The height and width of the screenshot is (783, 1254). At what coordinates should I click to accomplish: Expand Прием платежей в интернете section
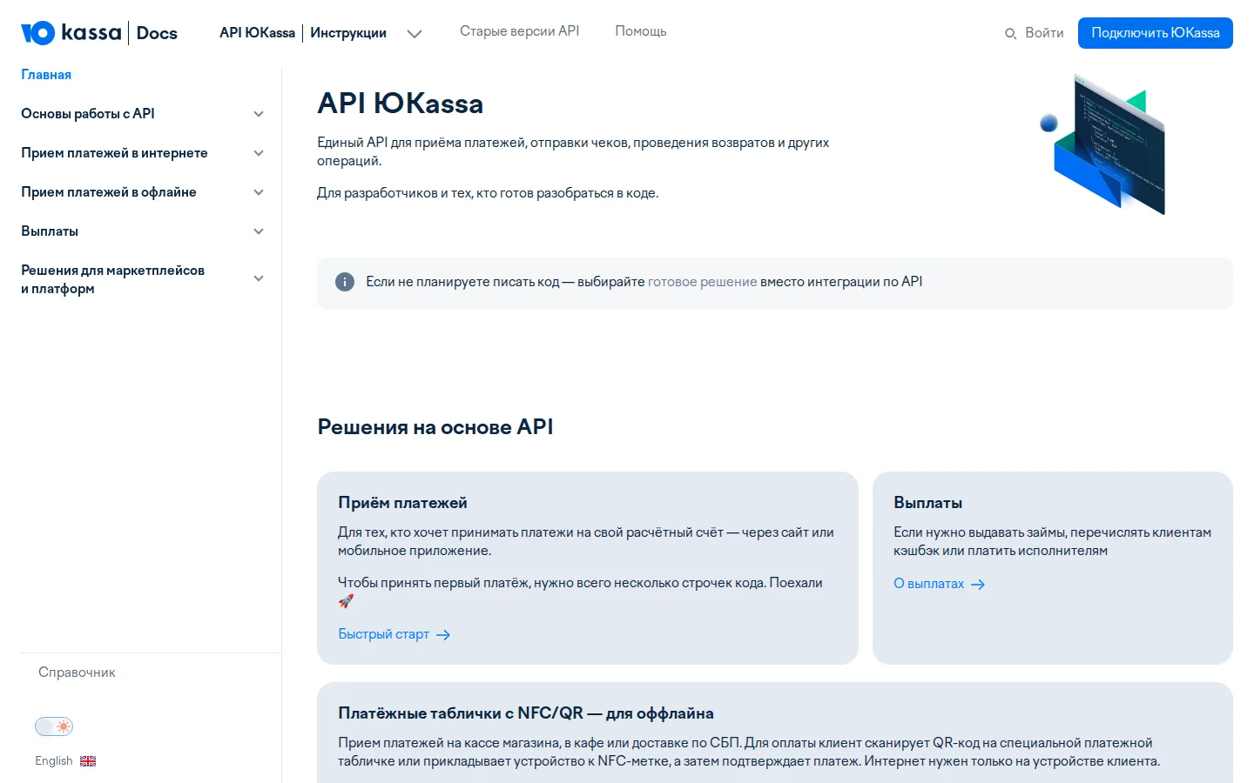[x=259, y=153]
